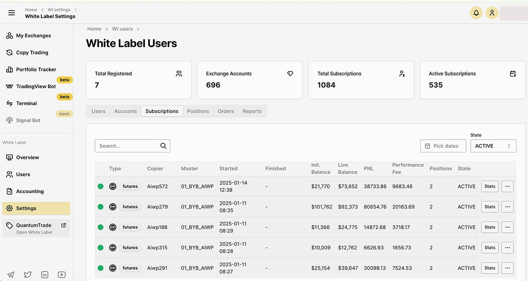Open the hamburger menu icon

(x=12, y=13)
